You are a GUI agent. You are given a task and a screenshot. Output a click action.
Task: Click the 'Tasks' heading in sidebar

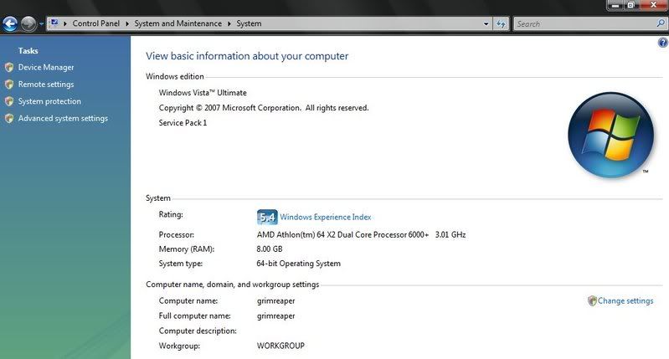point(28,51)
